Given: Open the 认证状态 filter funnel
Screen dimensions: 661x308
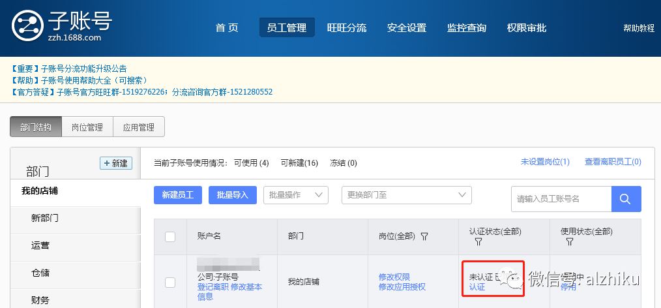Looking at the screenshot, I should [x=478, y=241].
